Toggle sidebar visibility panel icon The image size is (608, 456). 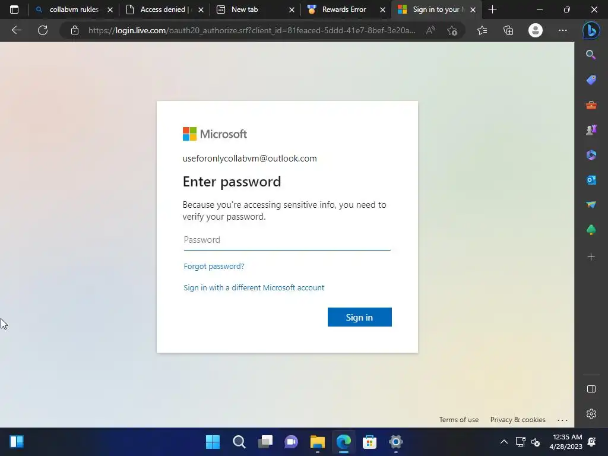click(x=591, y=389)
